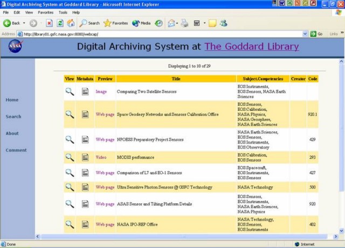Open Comment in the left sidebar
Viewport: 345px width, 248px height.
click(16, 150)
